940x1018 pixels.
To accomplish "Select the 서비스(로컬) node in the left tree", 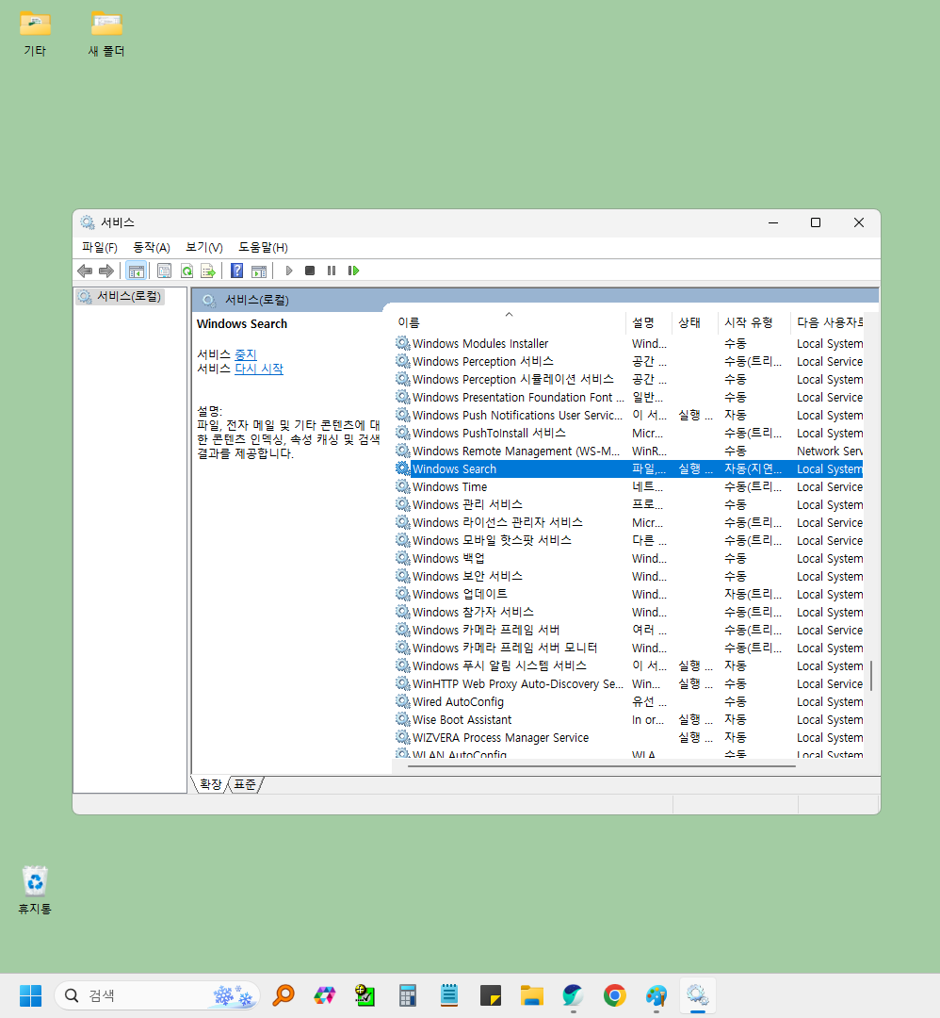I will (120, 297).
